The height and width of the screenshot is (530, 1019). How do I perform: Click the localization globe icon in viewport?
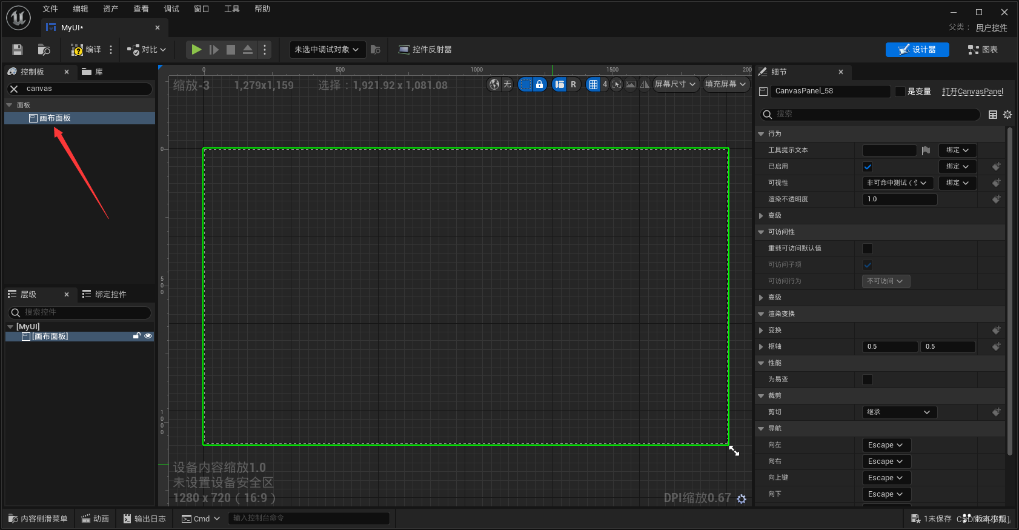tap(495, 84)
